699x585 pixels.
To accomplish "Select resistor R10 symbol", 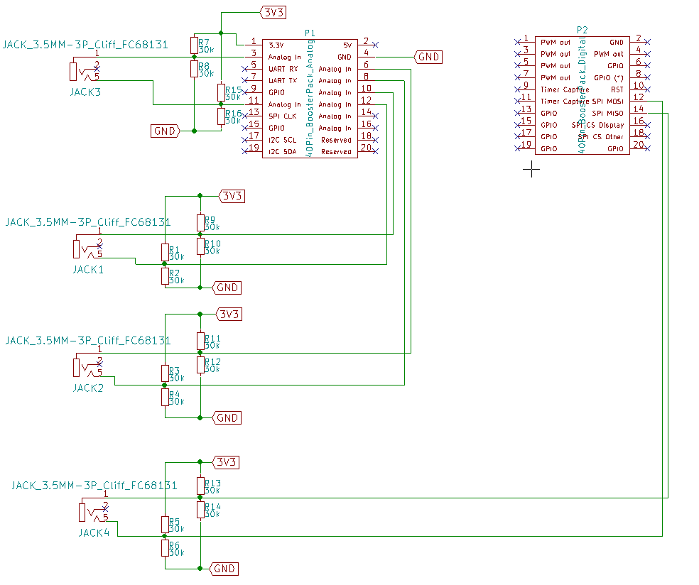I will [x=200, y=246].
